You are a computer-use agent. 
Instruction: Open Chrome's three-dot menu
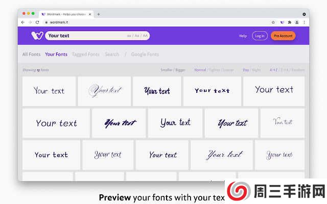[304, 22]
